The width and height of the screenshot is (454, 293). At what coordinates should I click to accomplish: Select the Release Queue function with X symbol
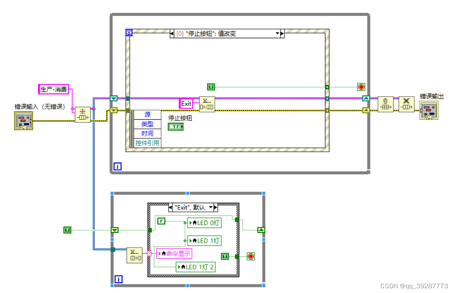[406, 104]
